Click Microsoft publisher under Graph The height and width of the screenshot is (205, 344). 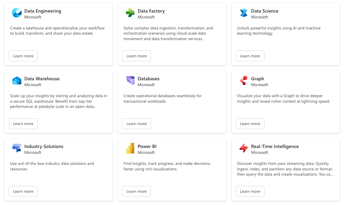pyautogui.click(x=260, y=85)
